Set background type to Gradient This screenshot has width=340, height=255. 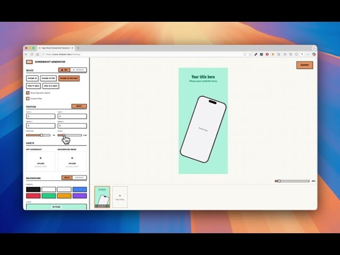point(79,177)
